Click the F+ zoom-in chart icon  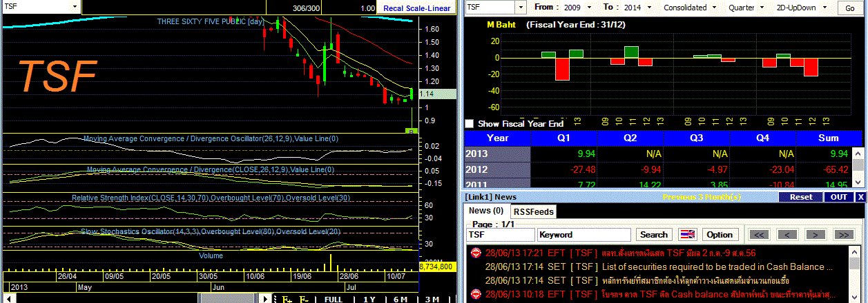point(287,300)
